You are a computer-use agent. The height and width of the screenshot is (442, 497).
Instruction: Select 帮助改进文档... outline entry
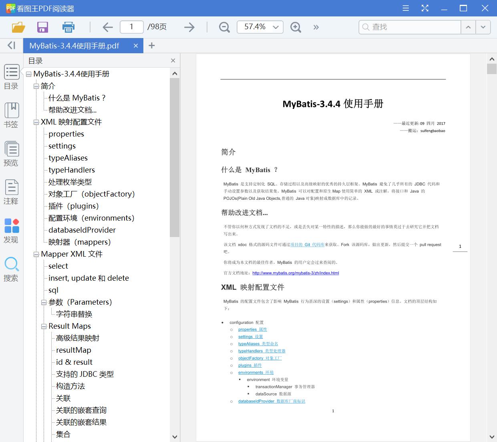(x=72, y=110)
